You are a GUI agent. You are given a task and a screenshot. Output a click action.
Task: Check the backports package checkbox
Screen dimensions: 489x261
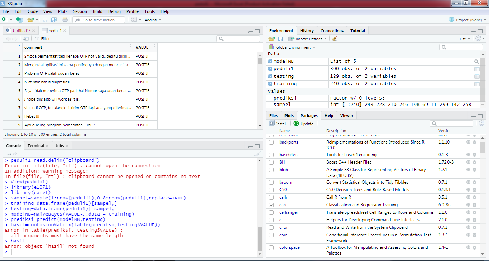point(272,142)
